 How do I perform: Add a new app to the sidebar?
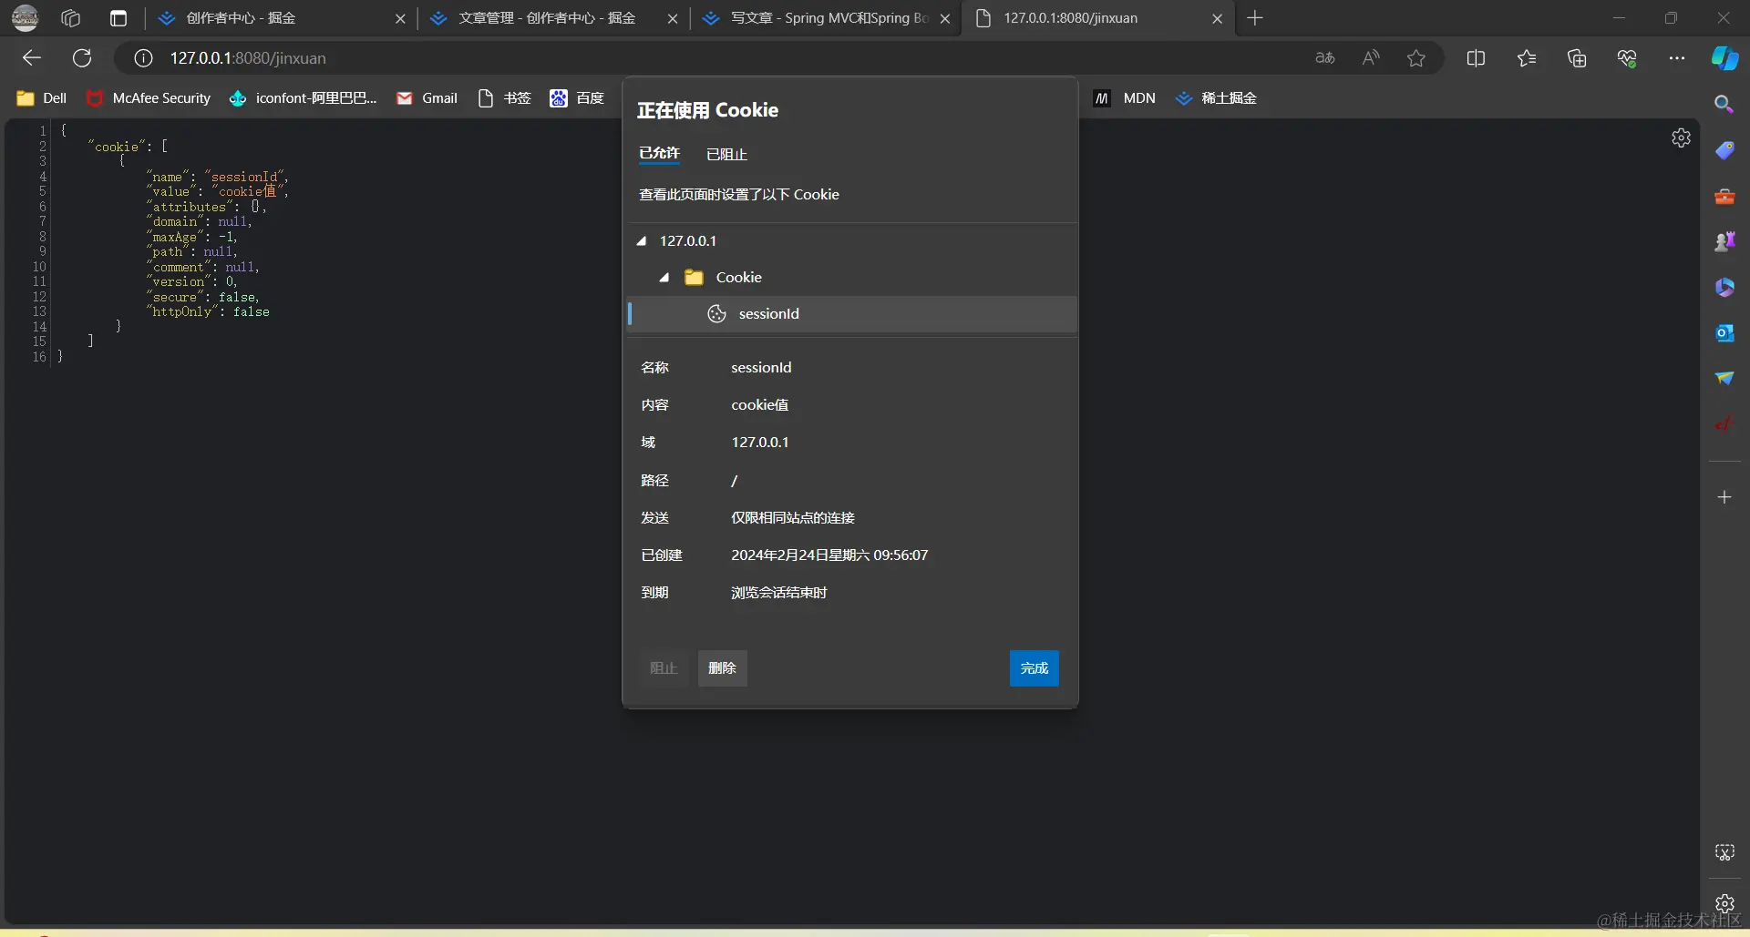[1724, 497]
